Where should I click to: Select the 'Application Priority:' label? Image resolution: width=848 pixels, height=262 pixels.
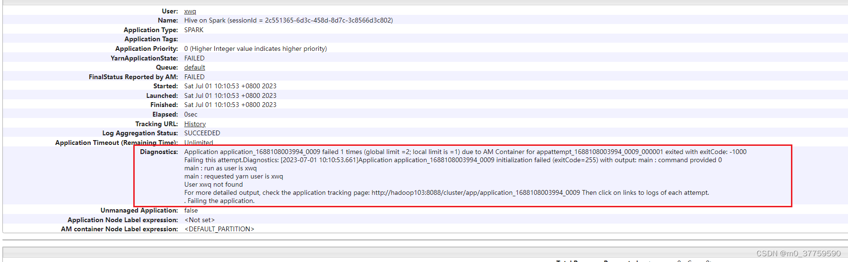pos(147,49)
